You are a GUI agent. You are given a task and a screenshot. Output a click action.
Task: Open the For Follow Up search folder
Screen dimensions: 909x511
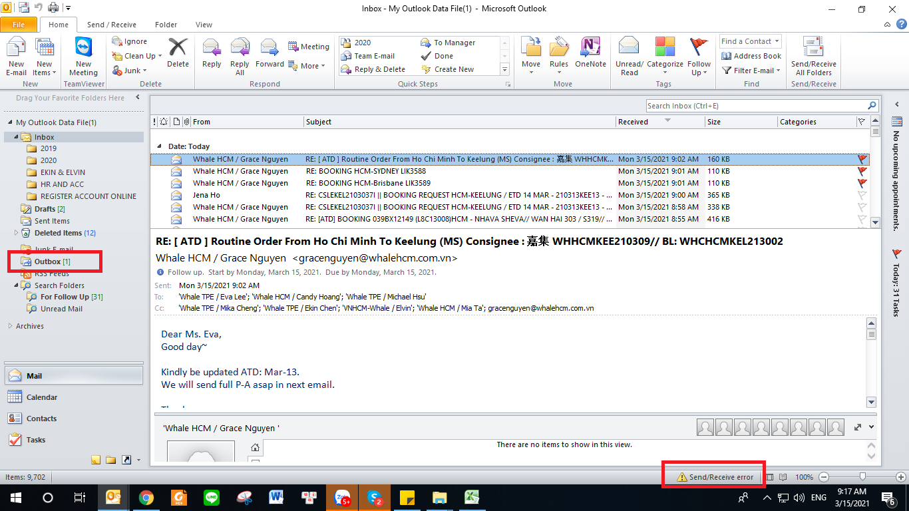click(65, 297)
